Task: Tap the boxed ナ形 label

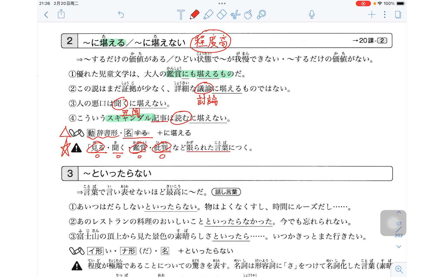Action: (128, 251)
